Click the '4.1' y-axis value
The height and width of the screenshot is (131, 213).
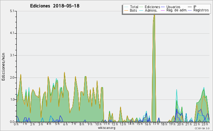click(x=12, y=33)
